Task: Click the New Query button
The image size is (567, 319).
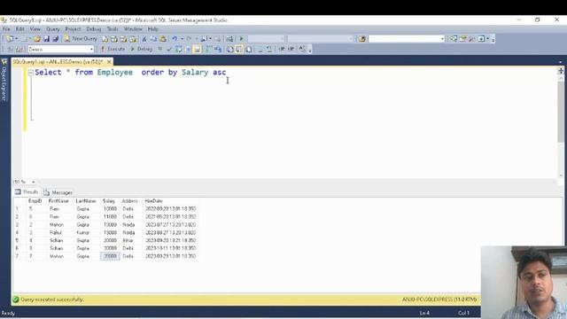Action: click(x=81, y=39)
